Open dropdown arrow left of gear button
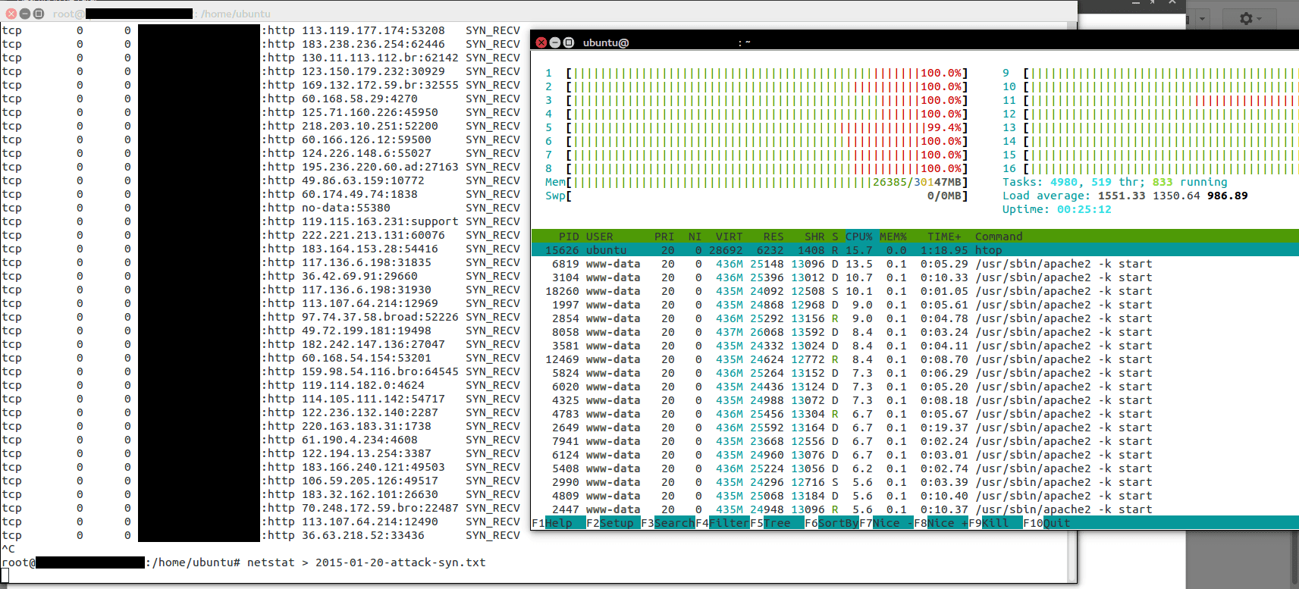Viewport: 1299px width, 589px height. pyautogui.click(x=1203, y=18)
